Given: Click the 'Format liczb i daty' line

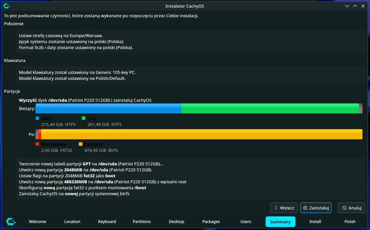Looking at the screenshot, I should point(76,47).
